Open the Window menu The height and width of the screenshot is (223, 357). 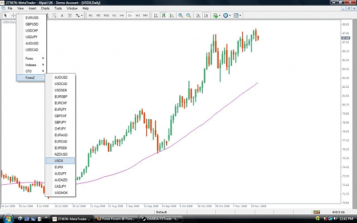pyautogui.click(x=72, y=9)
